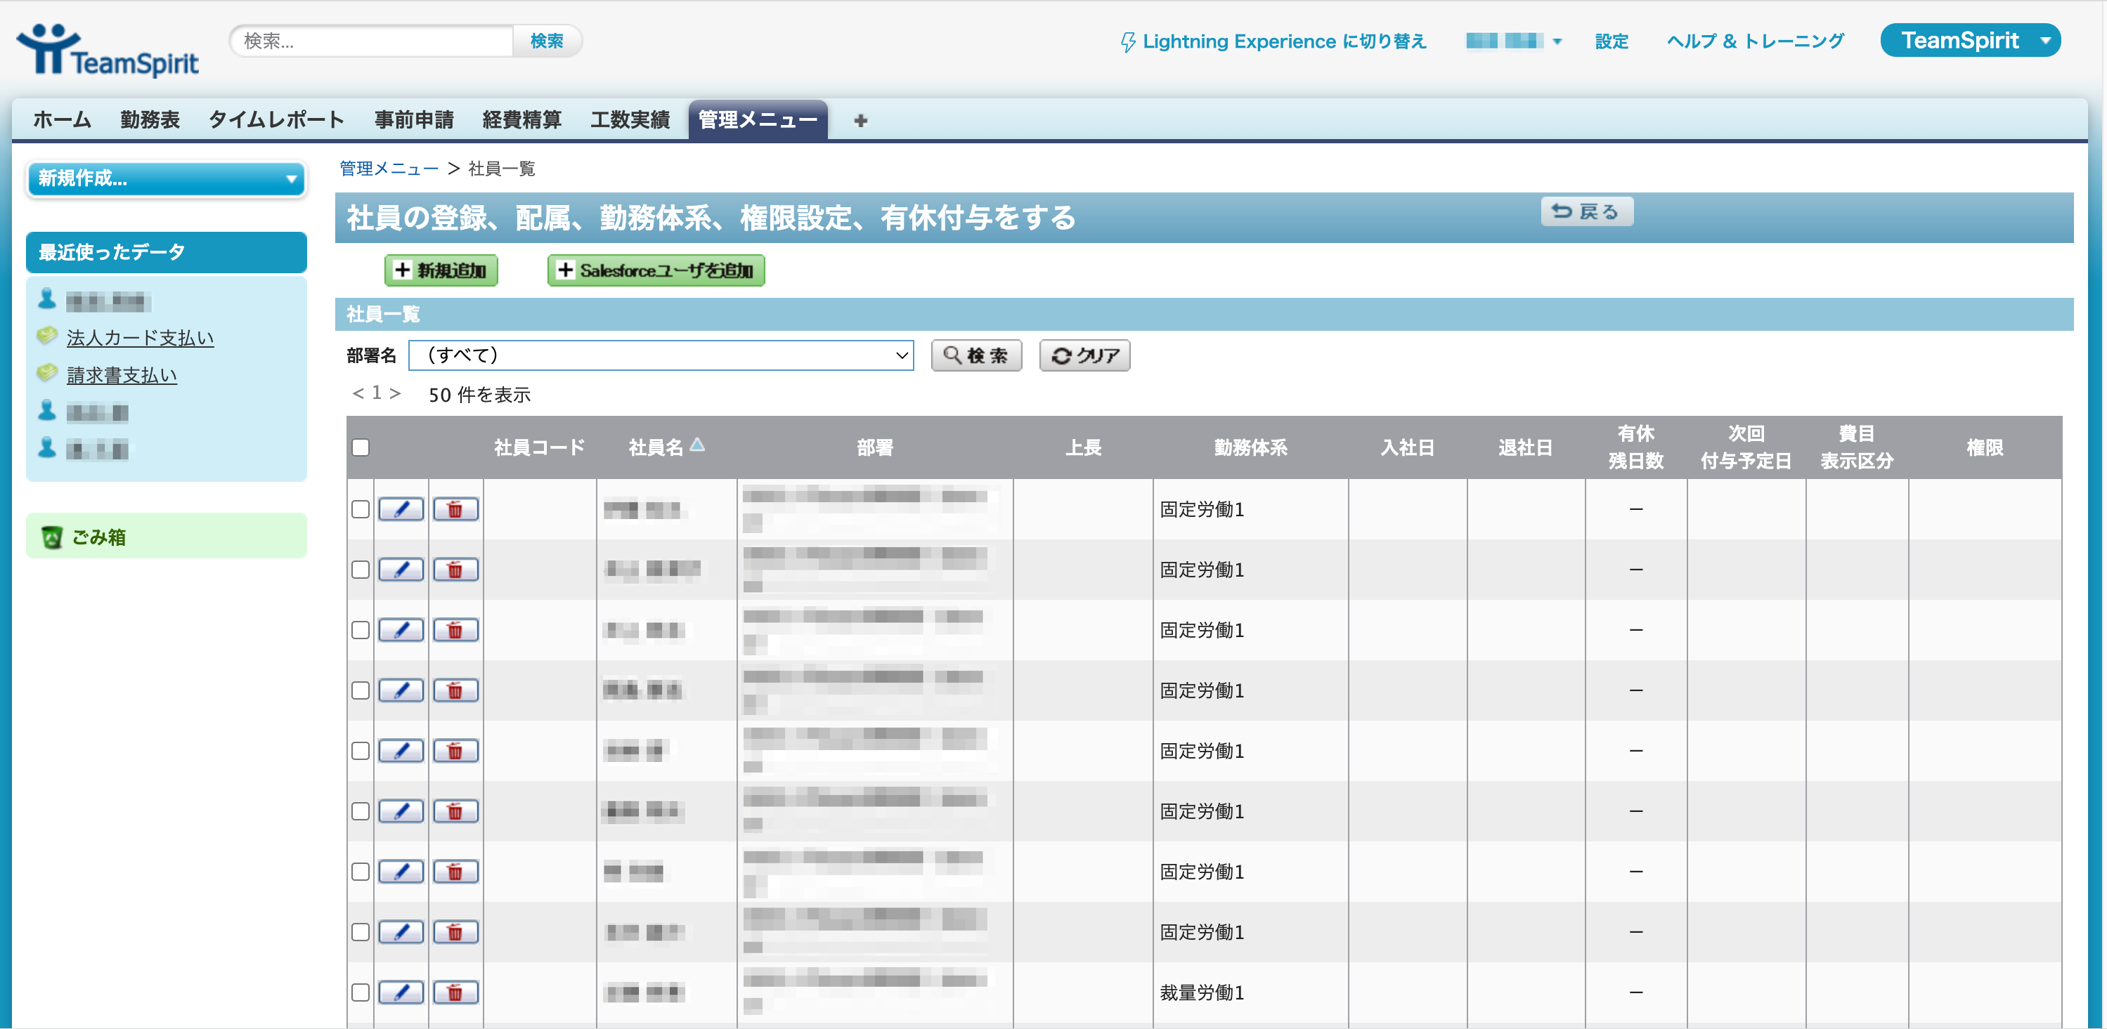Open the 経費精算 tab
The height and width of the screenshot is (1029, 2107).
[522, 120]
